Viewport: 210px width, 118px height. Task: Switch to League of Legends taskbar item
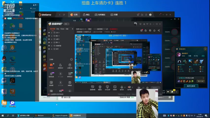click(60, 115)
